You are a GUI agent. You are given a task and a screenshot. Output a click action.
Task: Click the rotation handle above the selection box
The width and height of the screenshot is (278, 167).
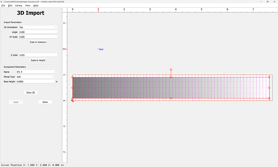(x=171, y=70)
